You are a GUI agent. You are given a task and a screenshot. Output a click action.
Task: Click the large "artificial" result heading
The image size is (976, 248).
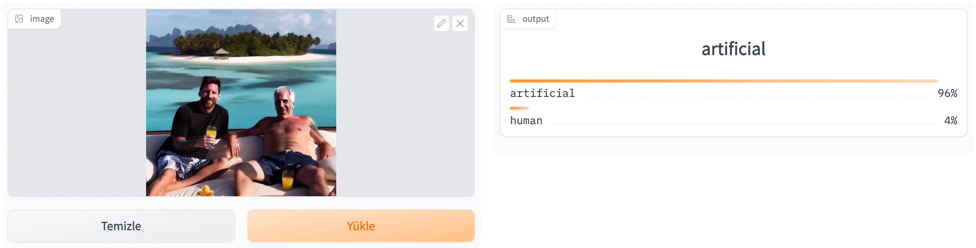[733, 49]
